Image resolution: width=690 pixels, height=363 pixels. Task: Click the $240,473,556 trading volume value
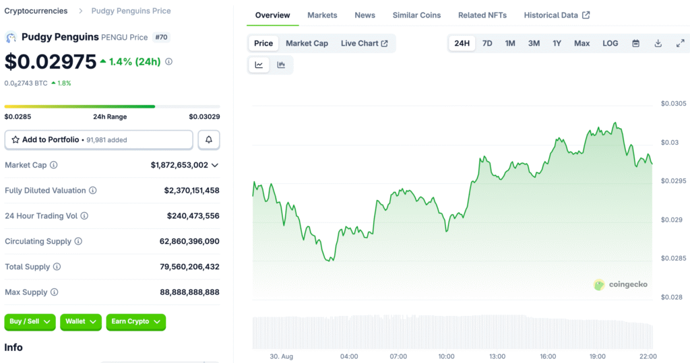[193, 216]
